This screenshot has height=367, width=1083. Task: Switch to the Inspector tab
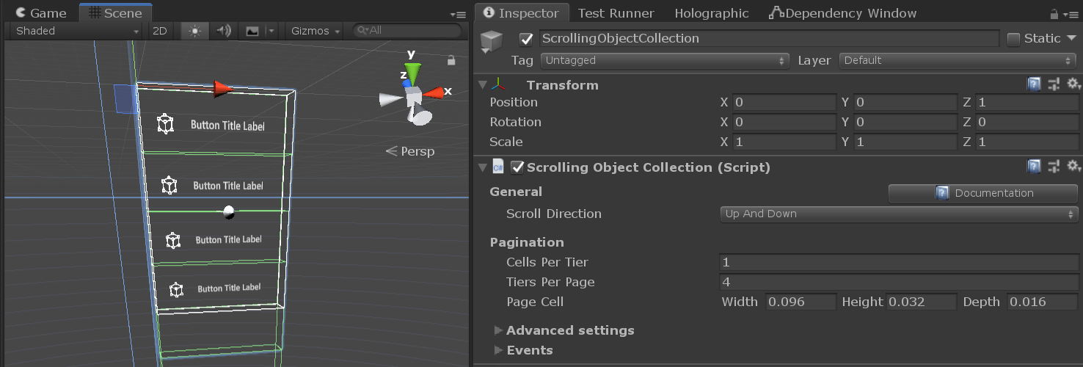[x=522, y=13]
